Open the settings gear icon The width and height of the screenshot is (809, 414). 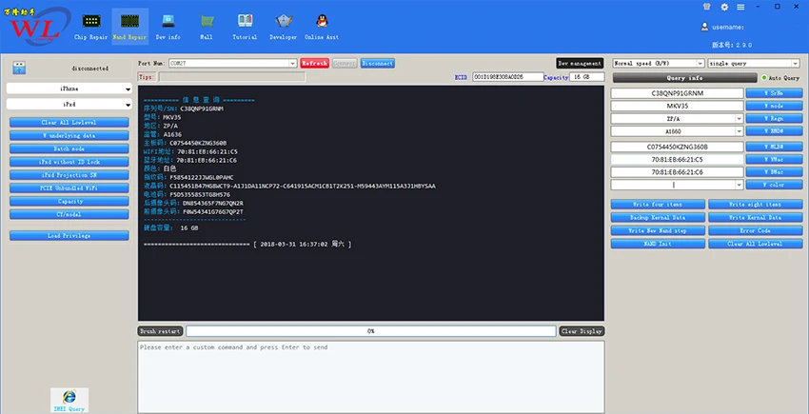coord(724,7)
